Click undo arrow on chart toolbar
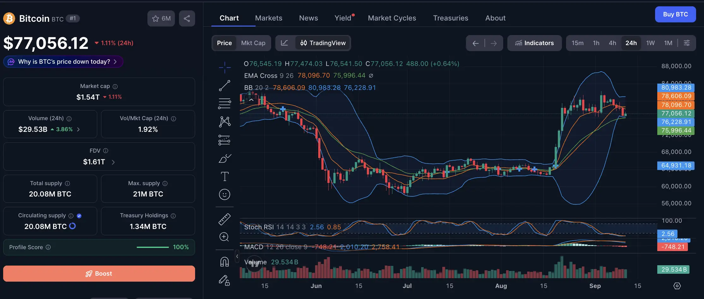This screenshot has width=704, height=299. point(475,43)
